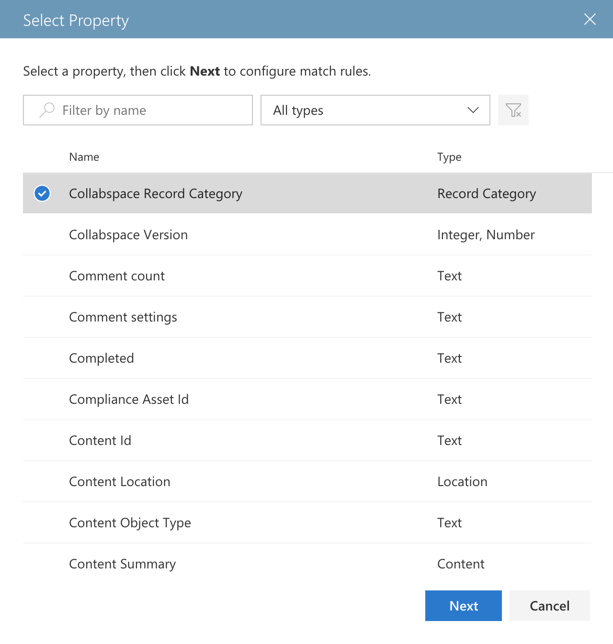Viewport: 613px width, 644px height.
Task: Select the Compliance Asset Id property
Action: (307, 399)
